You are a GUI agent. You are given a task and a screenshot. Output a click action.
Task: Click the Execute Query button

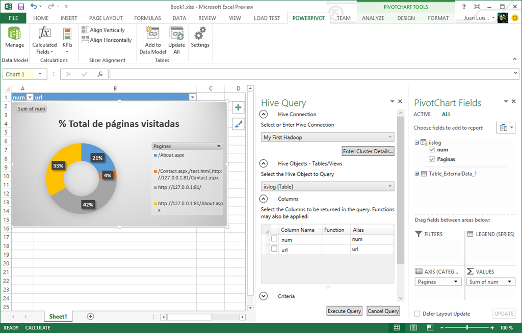[344, 311]
